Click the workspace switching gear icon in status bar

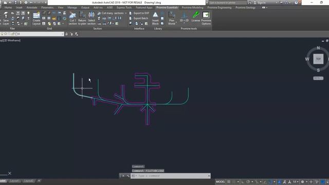point(302,182)
